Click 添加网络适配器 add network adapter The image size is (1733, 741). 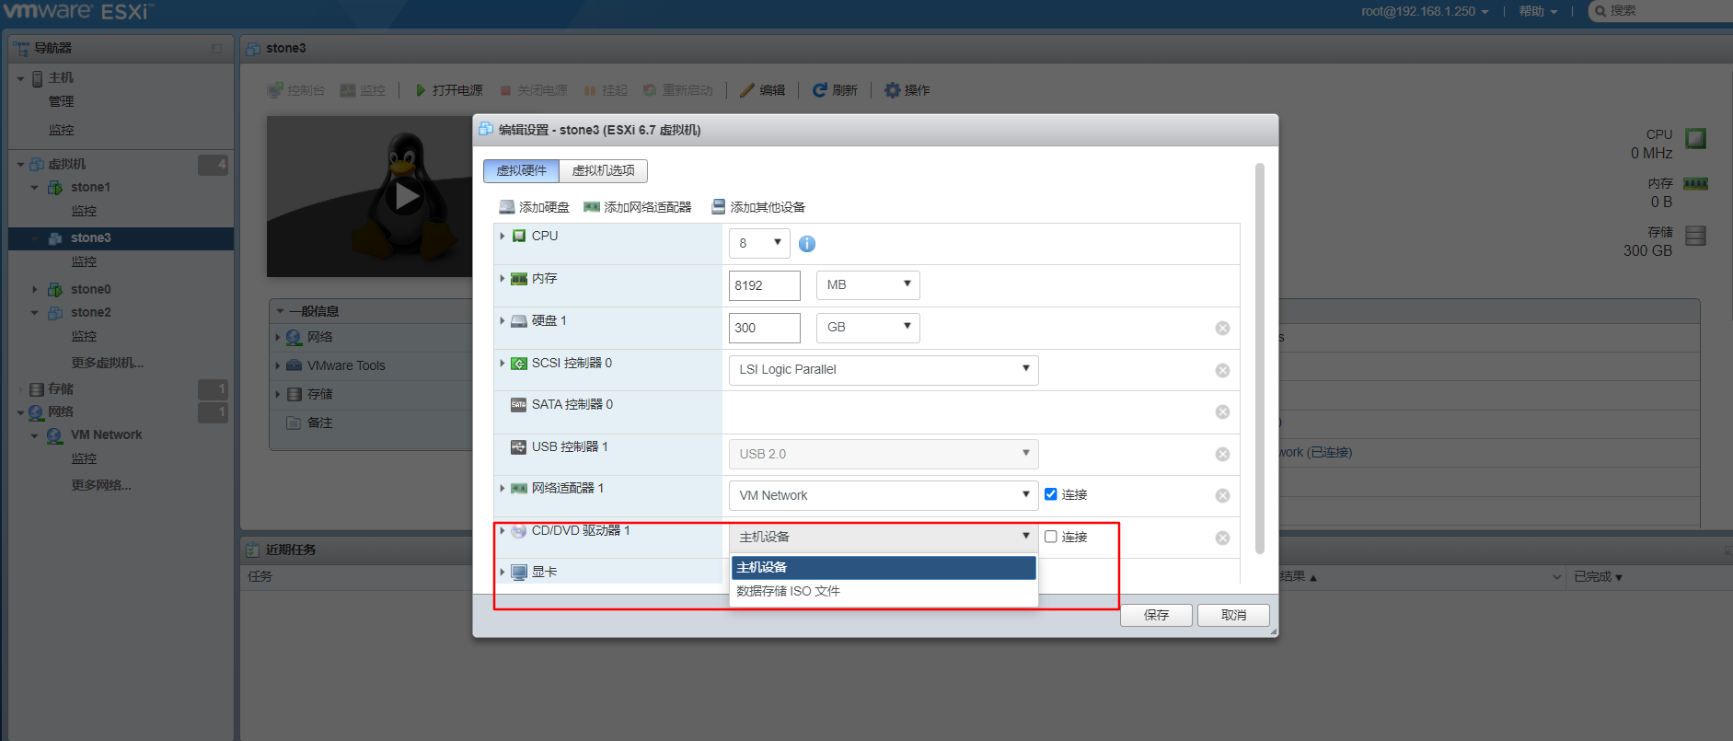coord(638,207)
